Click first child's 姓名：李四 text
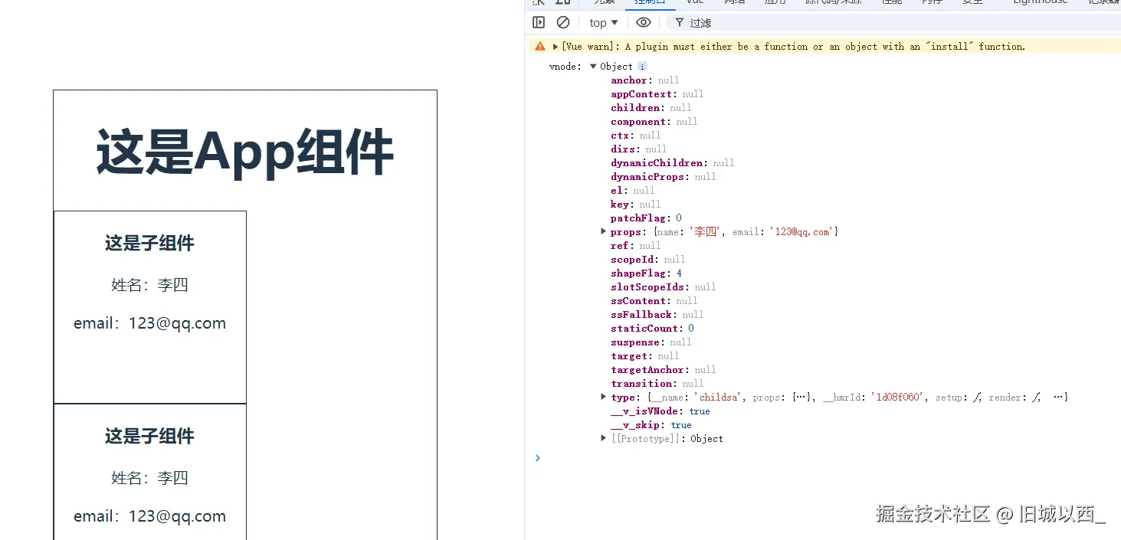This screenshot has height=540, width=1121. [x=150, y=285]
